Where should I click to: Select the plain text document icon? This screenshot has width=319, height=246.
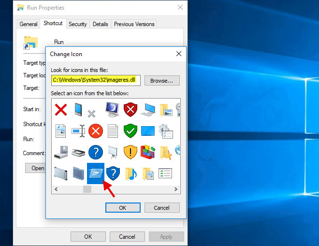113,131
